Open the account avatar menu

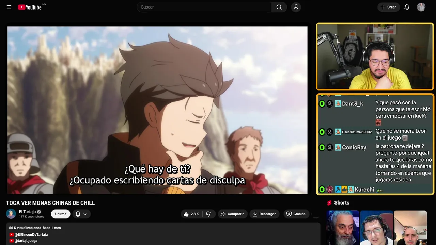pyautogui.click(x=421, y=7)
